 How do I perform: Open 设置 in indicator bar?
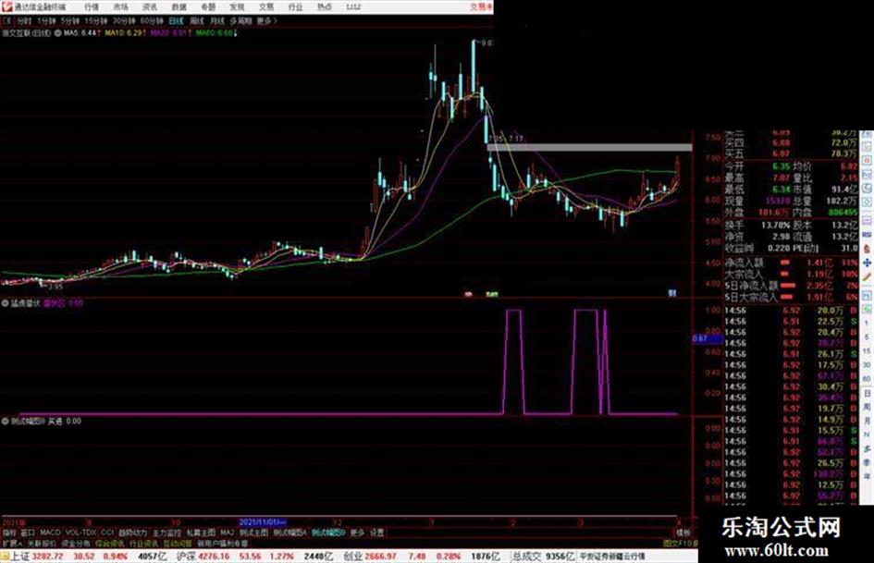377,532
